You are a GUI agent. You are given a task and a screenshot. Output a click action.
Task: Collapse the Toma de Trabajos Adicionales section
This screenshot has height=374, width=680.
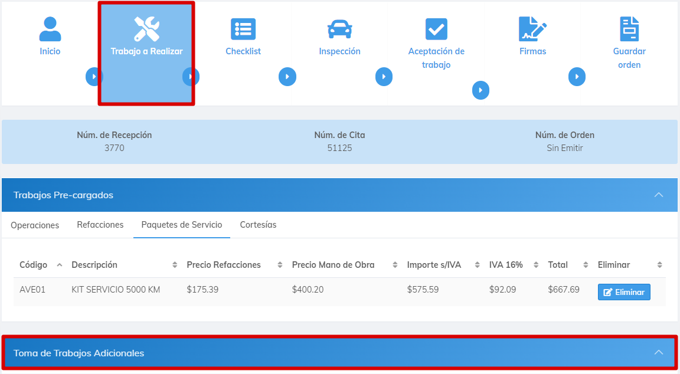click(x=659, y=353)
